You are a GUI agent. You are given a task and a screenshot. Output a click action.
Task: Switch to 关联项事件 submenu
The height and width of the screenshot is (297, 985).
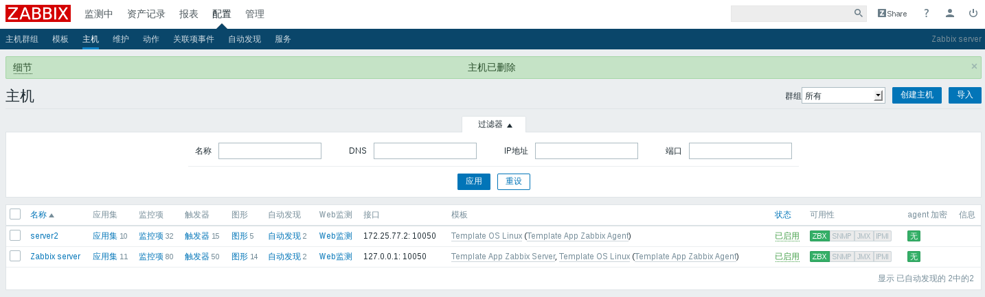pyautogui.click(x=194, y=39)
